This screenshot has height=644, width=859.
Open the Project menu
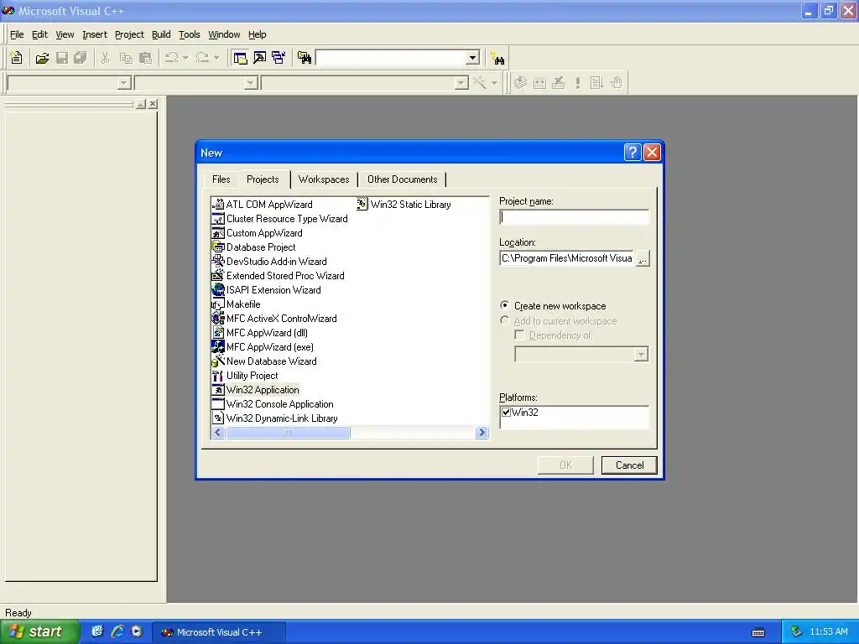point(129,34)
